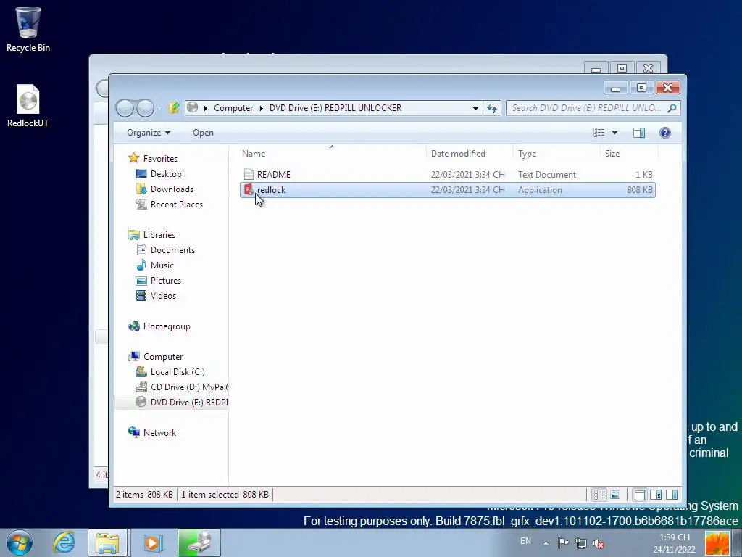Viewport: 742px width, 557px height.
Task: Click the Open toolbar command
Action: [x=203, y=133]
